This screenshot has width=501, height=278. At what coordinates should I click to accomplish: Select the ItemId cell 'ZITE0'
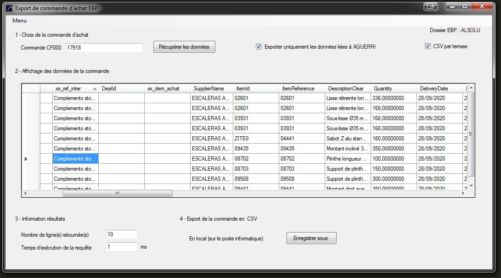256,139
